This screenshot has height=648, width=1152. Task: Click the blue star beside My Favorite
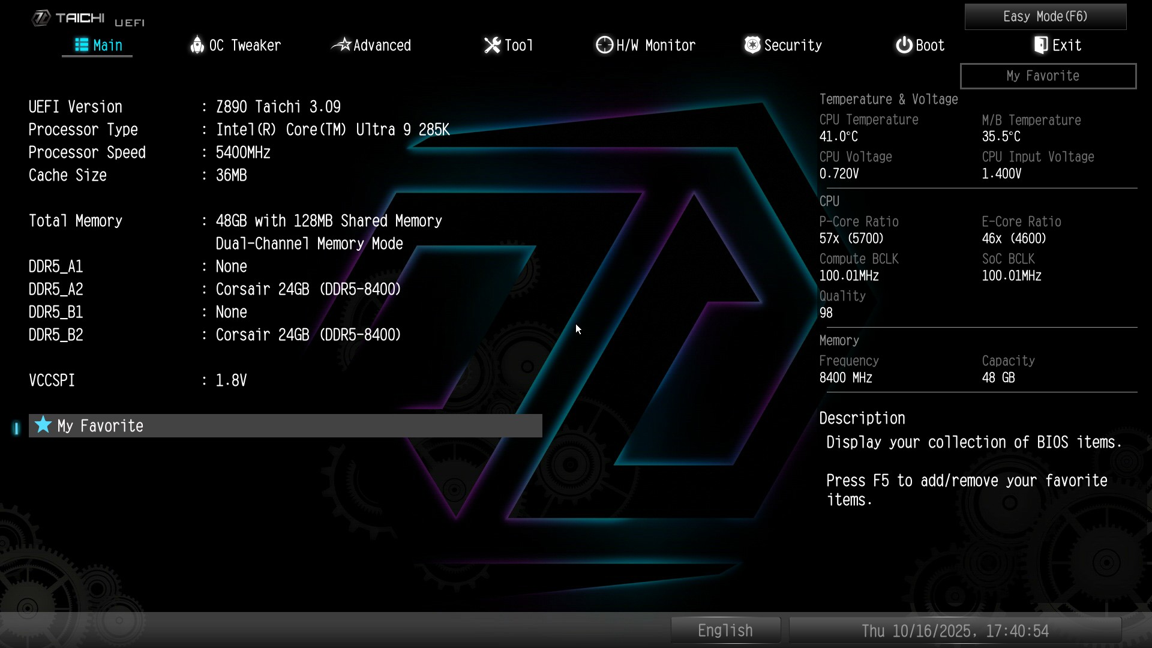[43, 425]
